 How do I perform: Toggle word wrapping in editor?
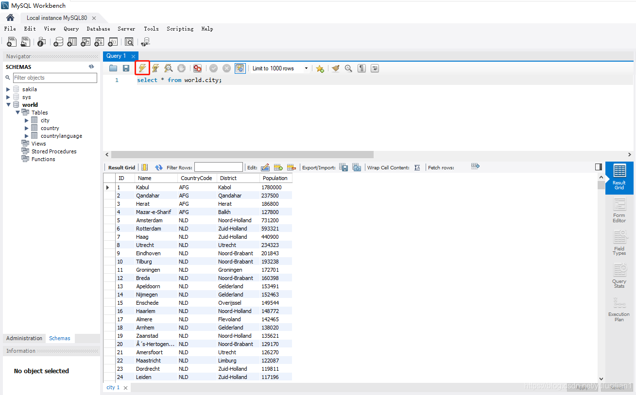point(375,68)
